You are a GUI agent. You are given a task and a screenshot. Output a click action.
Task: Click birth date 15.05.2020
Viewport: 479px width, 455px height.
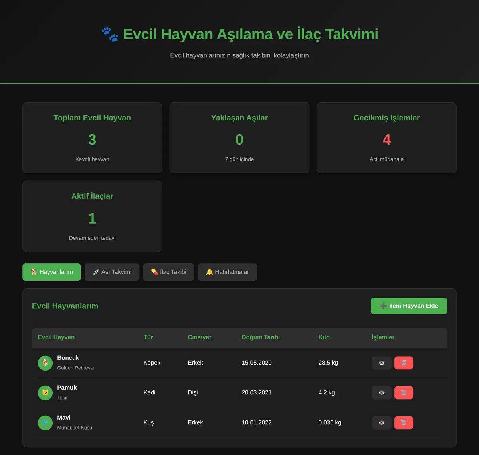(x=257, y=363)
